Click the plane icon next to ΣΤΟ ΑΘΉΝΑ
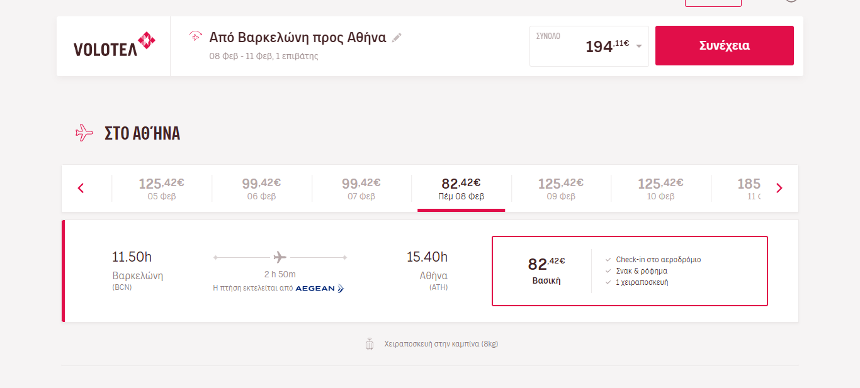The image size is (860, 388). coord(84,133)
